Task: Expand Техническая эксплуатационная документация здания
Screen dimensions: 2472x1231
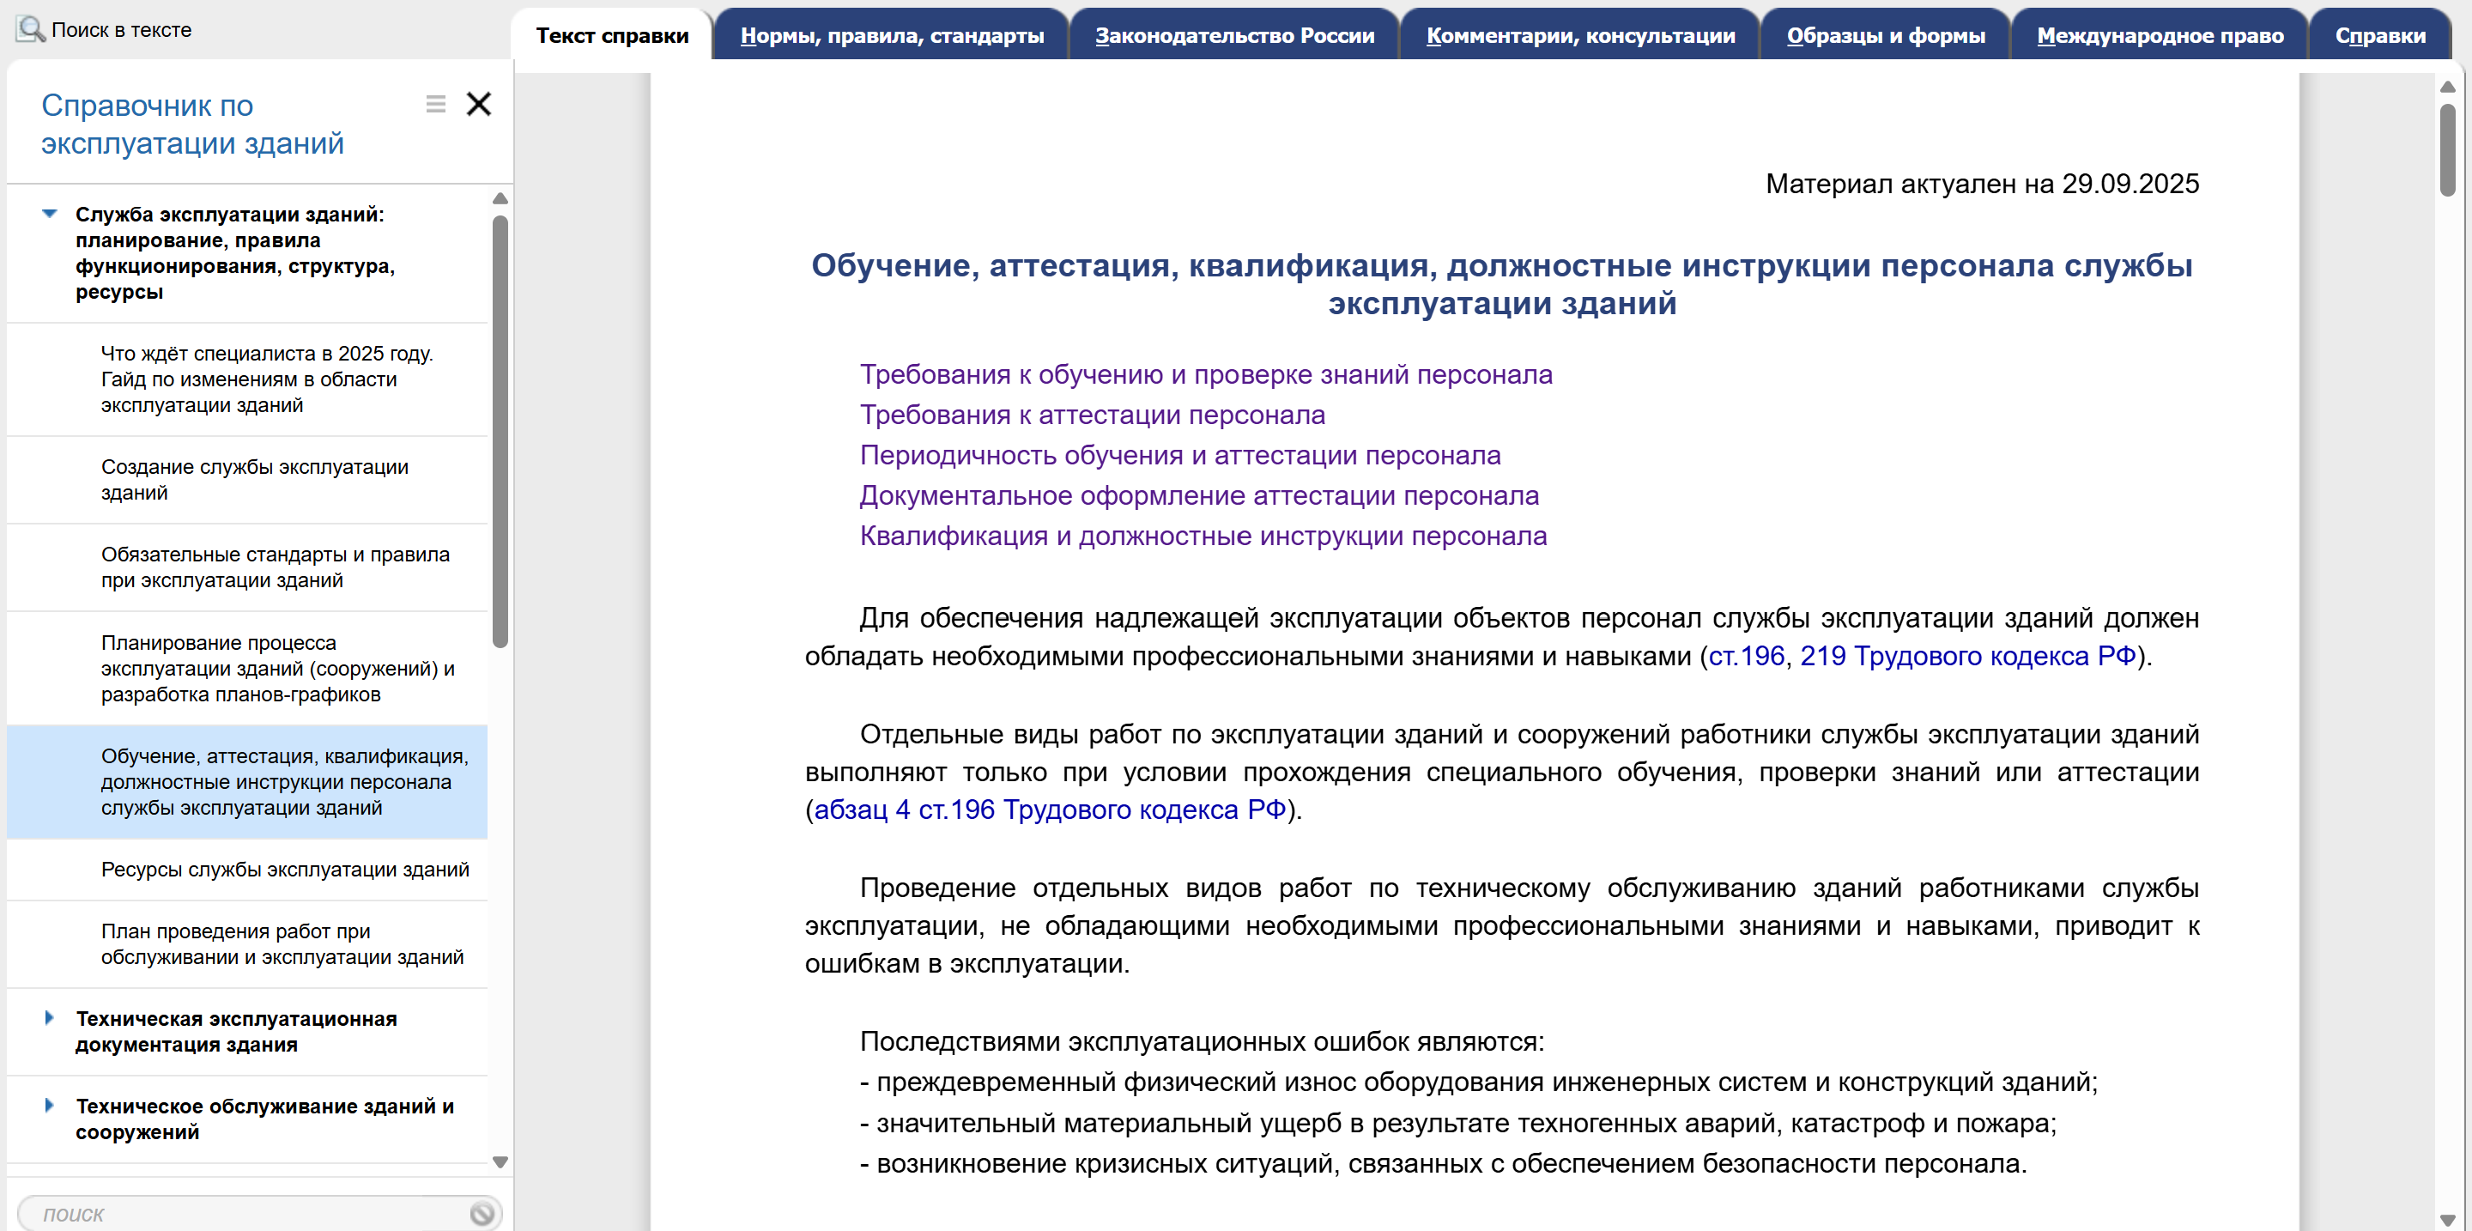Action: (50, 1018)
